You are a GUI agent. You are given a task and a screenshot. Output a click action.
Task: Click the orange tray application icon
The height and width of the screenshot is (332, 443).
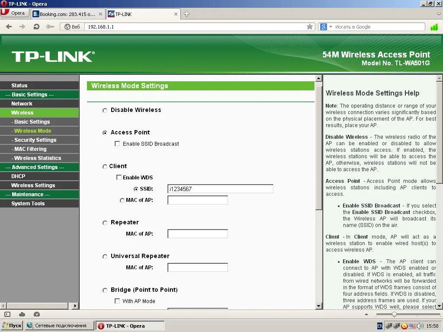pos(404,326)
